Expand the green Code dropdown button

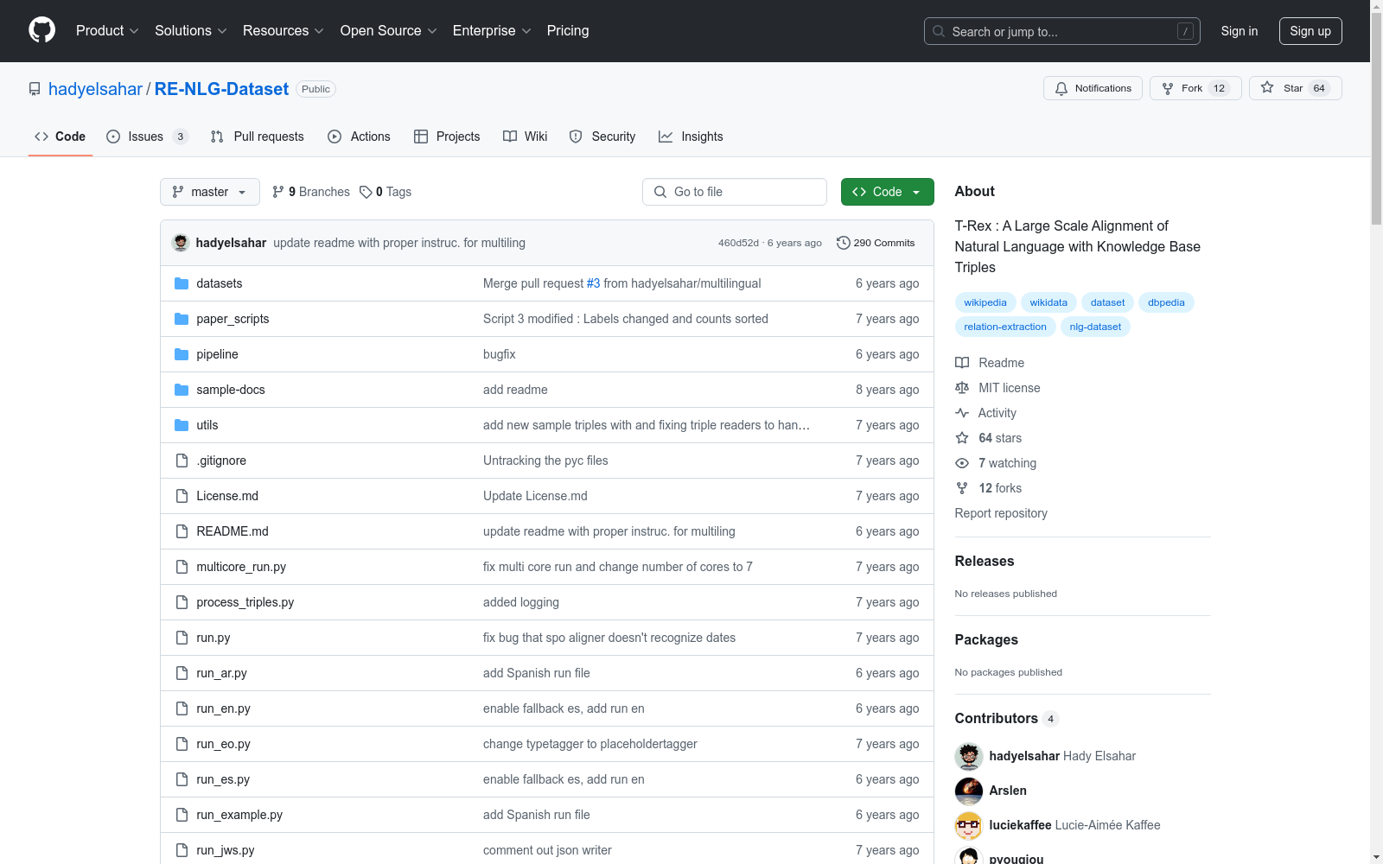[888, 192]
